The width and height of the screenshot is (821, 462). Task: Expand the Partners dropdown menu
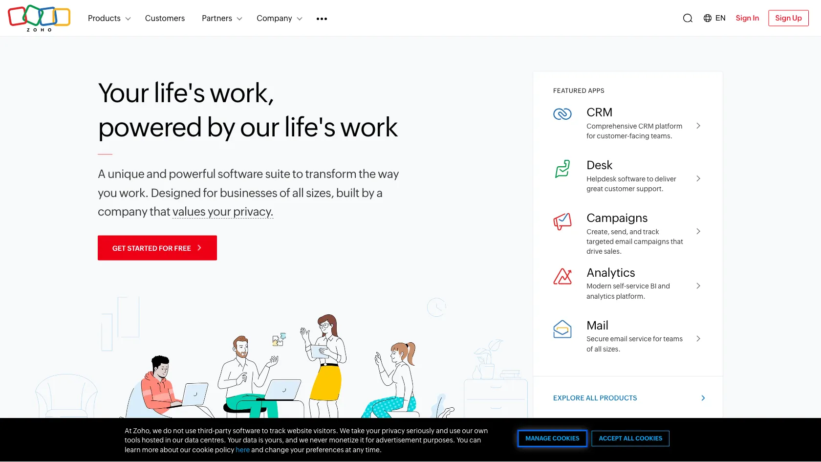click(x=222, y=18)
